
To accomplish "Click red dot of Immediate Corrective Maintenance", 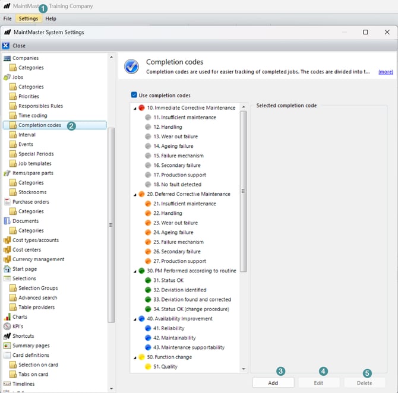I will pos(141,108).
